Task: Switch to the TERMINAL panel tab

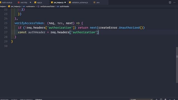Action: point(39,99)
